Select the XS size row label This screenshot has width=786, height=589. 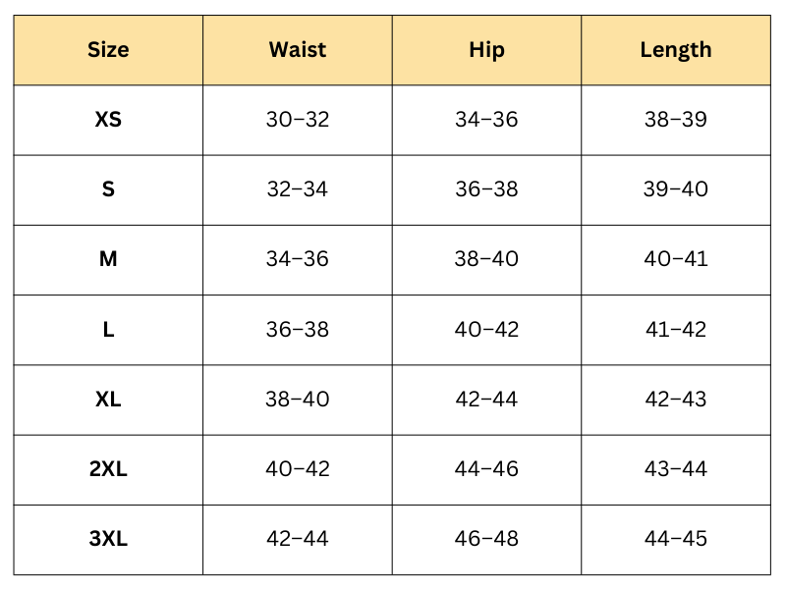(108, 120)
